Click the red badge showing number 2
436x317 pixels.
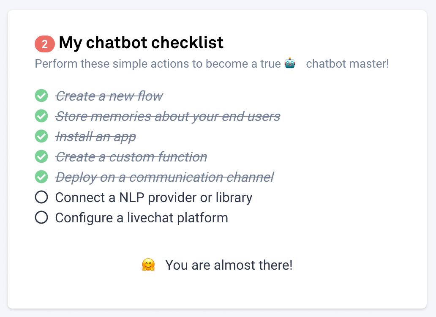tap(45, 44)
